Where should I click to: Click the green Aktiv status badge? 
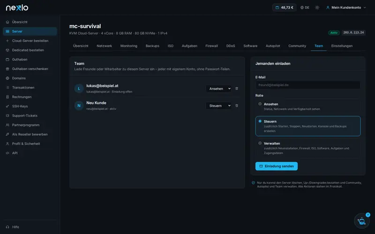[334, 33]
